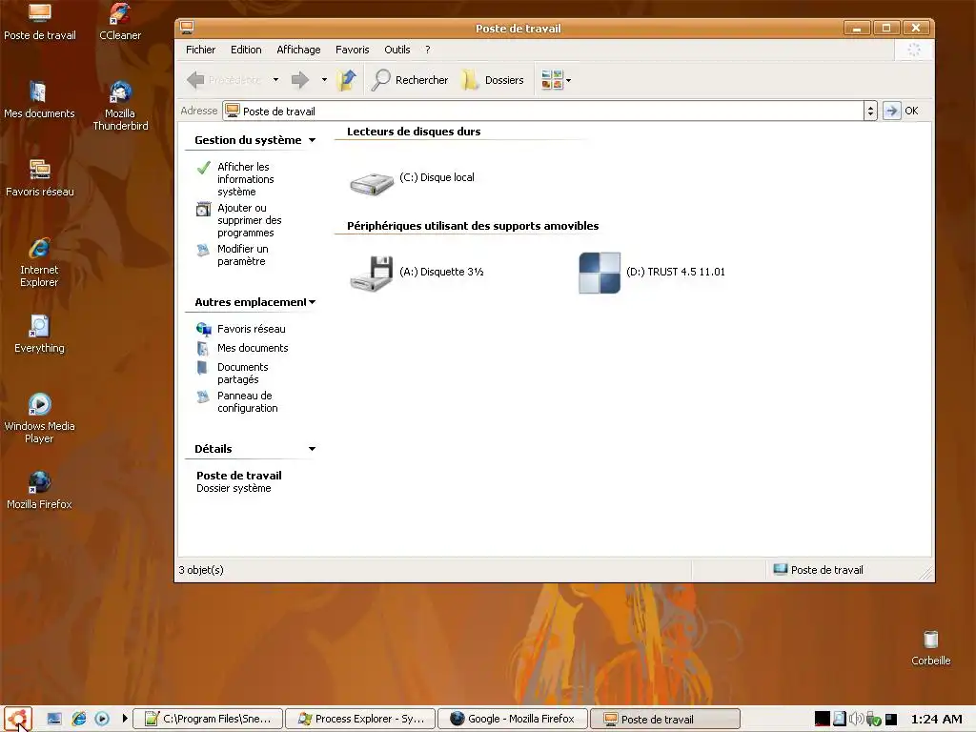Collapse the Gestion du système panel

[312, 141]
